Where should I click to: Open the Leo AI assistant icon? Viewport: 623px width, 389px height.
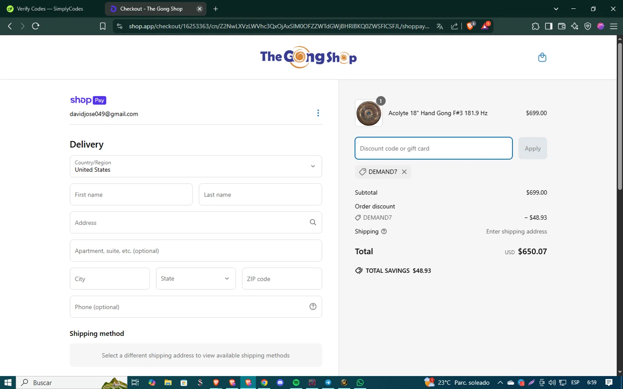(x=575, y=26)
